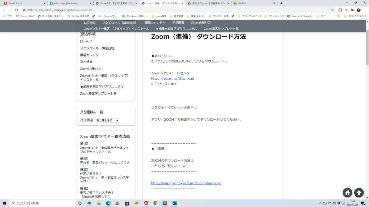Open 第1回 Zoomセミナー集客満席法 lesson link
The height and width of the screenshot is (207, 369).
105,148
